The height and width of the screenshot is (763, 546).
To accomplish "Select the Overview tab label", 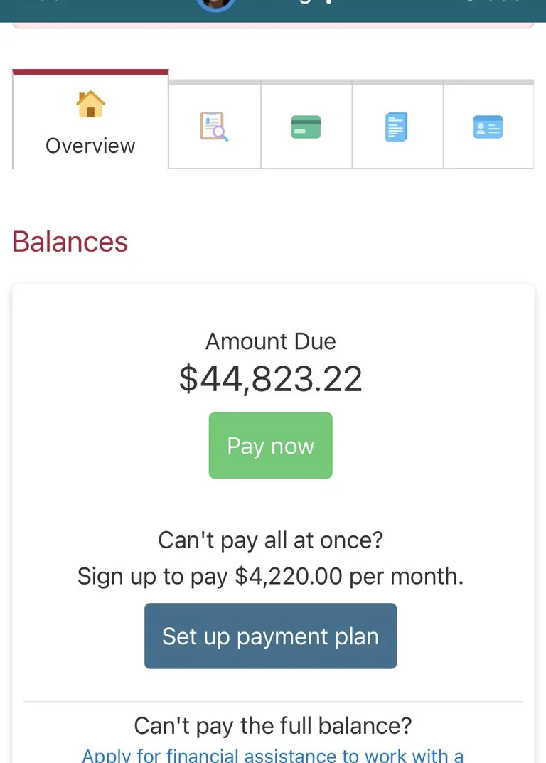I will [x=90, y=146].
